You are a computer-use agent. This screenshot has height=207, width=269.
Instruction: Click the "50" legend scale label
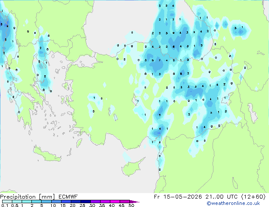(131, 205)
